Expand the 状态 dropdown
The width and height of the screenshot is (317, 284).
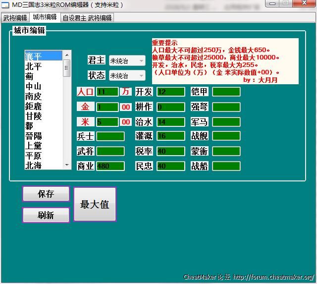pyautogui.click(x=127, y=76)
